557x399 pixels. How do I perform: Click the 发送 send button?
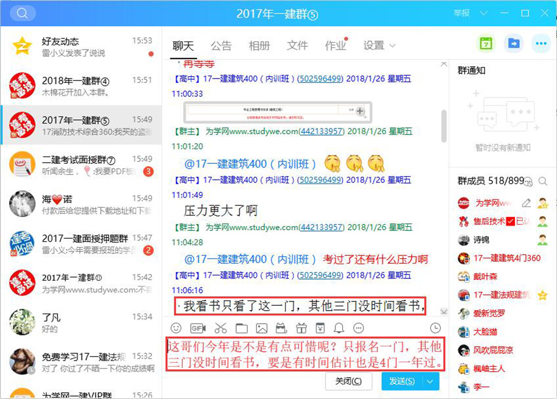click(401, 381)
